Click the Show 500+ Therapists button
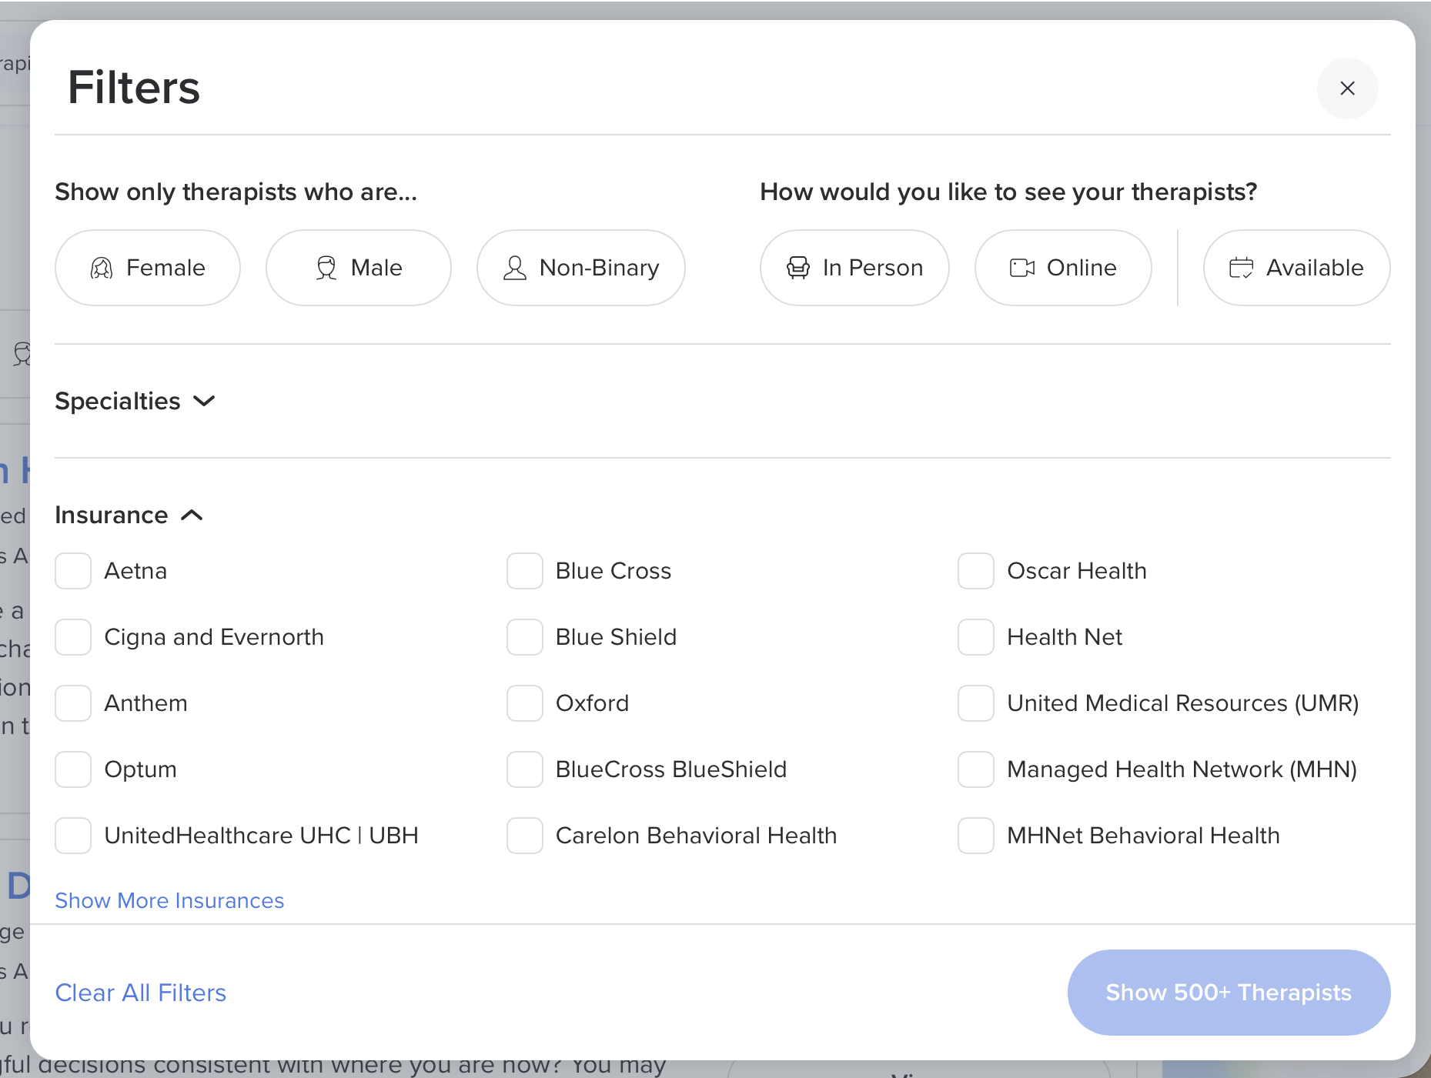 [x=1229, y=993]
